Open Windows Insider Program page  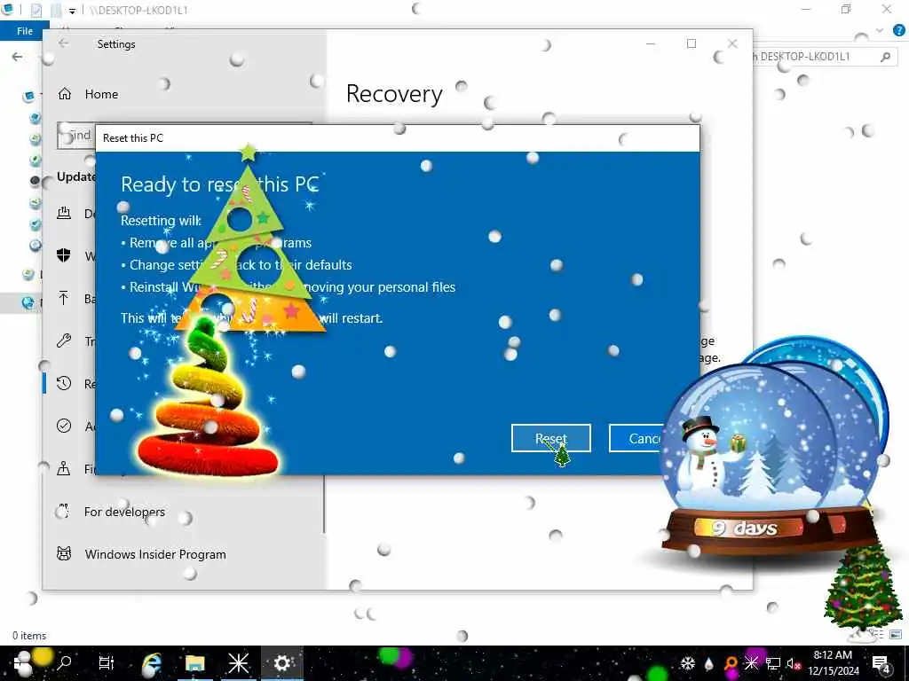point(155,554)
